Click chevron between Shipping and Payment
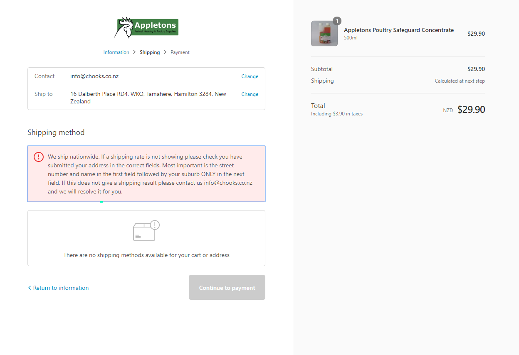Screen dimensions: 519x355 (165, 52)
